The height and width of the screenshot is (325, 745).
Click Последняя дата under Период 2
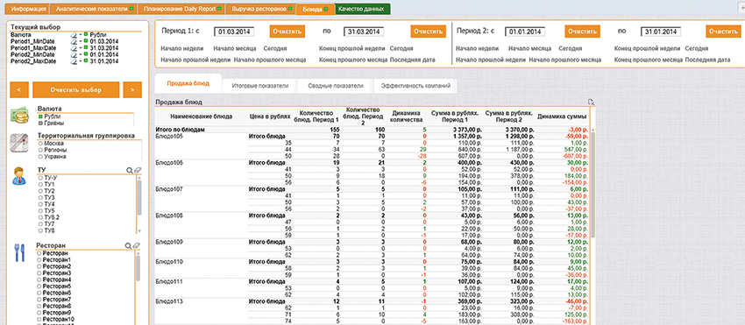click(x=708, y=60)
